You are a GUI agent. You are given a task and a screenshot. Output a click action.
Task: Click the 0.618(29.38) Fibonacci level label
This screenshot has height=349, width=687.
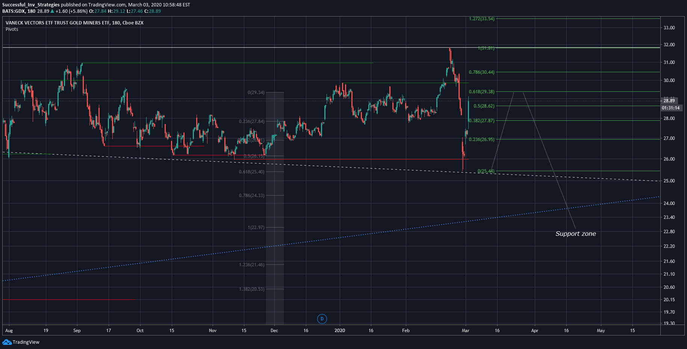click(481, 92)
